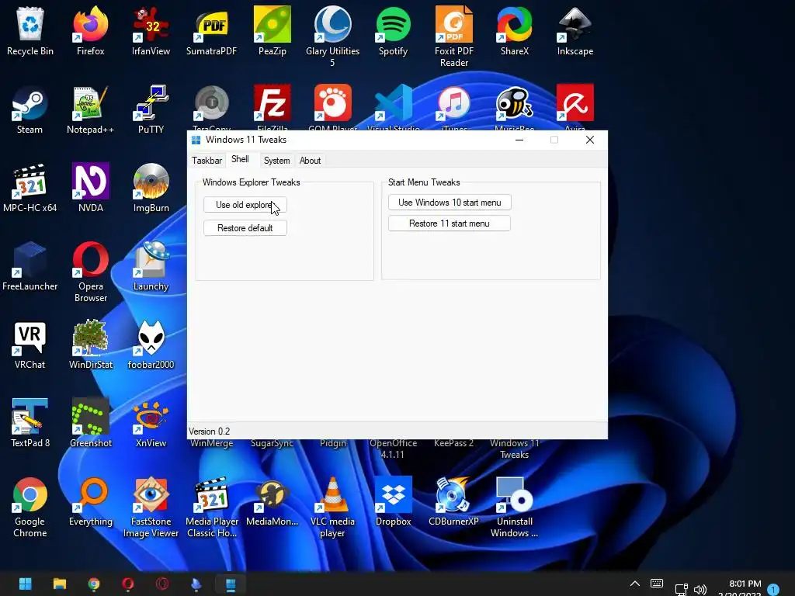Select the Foxit PDF Reader icon

coord(453,36)
